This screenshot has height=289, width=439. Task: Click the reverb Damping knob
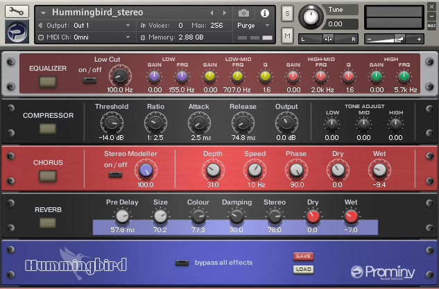click(236, 216)
